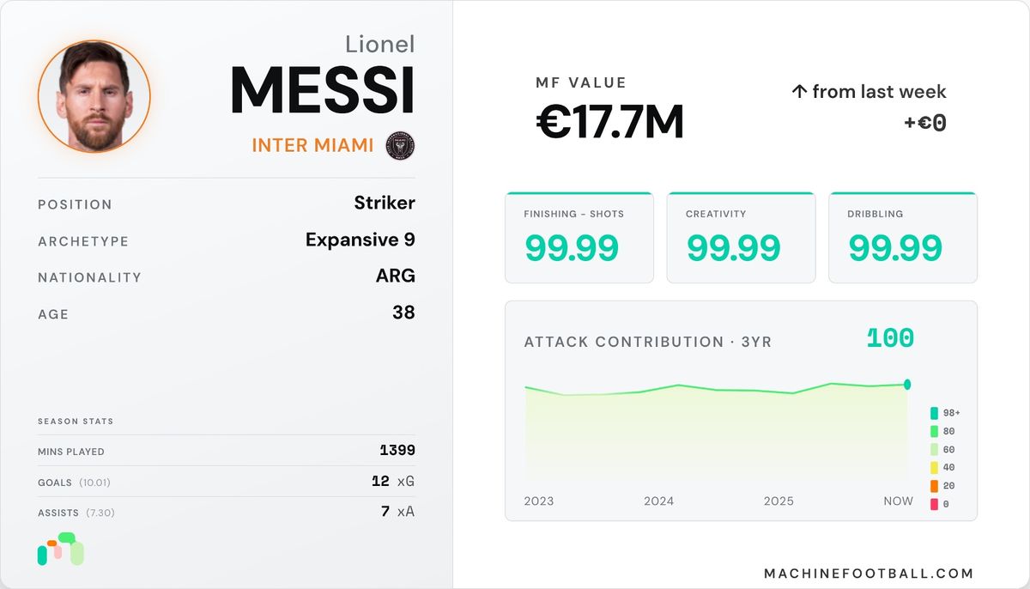Select the orange 20 legend swatch
1030x589 pixels.
pyautogui.click(x=935, y=486)
